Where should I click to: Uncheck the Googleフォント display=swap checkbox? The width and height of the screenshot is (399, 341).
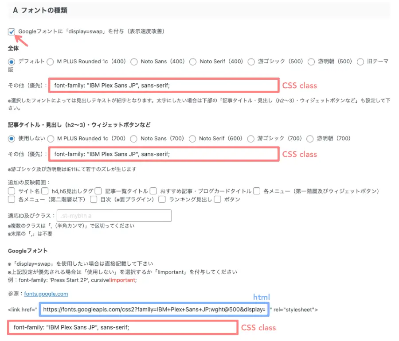point(12,31)
